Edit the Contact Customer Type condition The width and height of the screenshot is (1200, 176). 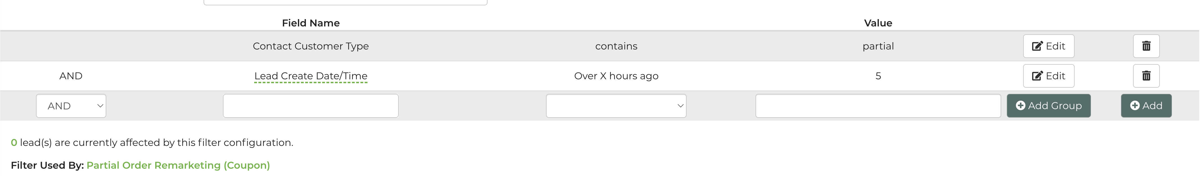click(x=1048, y=46)
